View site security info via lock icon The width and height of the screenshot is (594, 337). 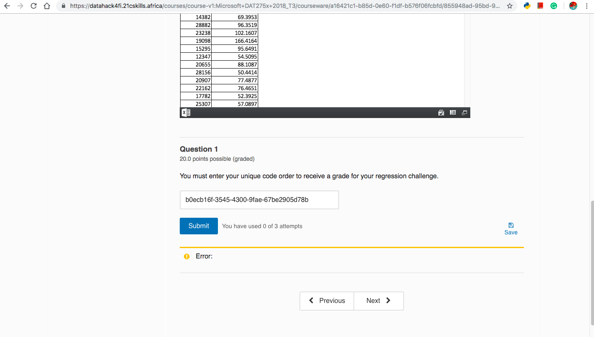[63, 6]
